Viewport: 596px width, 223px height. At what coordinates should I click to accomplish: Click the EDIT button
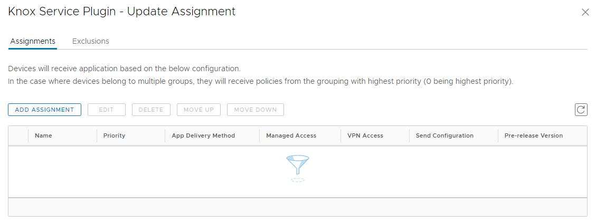pos(107,110)
